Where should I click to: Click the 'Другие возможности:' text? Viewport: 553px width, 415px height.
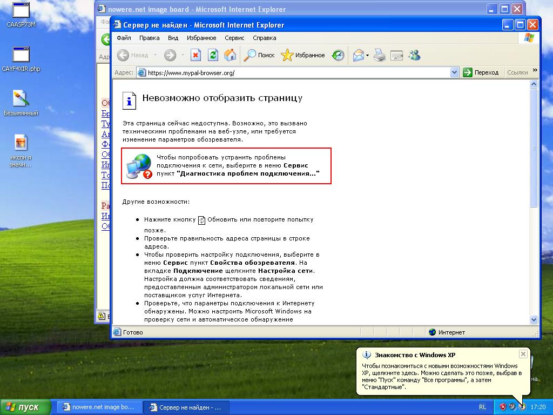pyautogui.click(x=156, y=202)
